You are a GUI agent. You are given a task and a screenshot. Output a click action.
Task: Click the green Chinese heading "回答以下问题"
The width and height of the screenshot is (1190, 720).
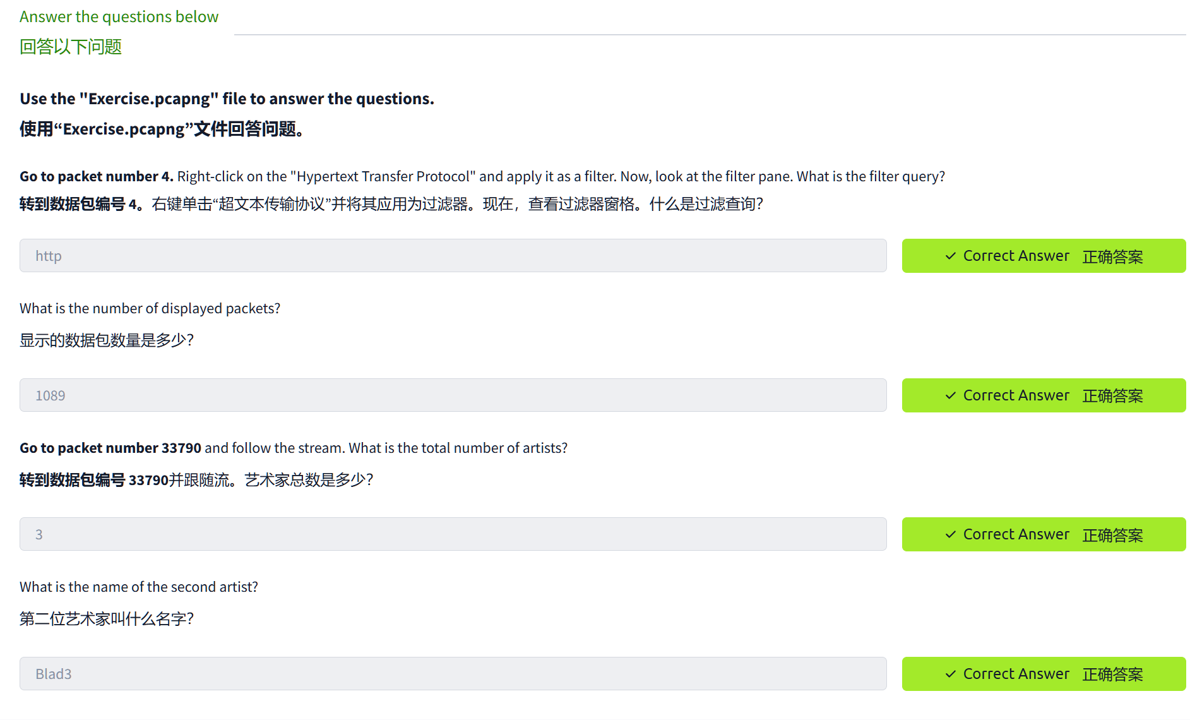pyautogui.click(x=71, y=47)
